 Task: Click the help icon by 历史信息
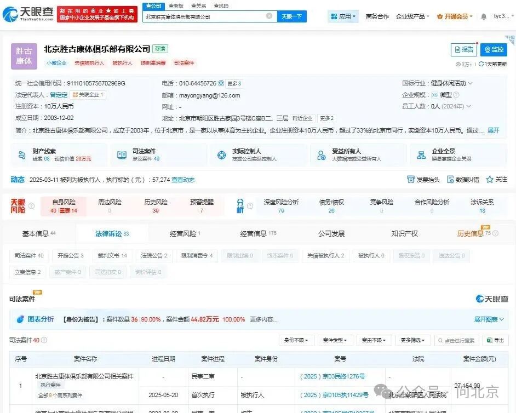point(496,233)
